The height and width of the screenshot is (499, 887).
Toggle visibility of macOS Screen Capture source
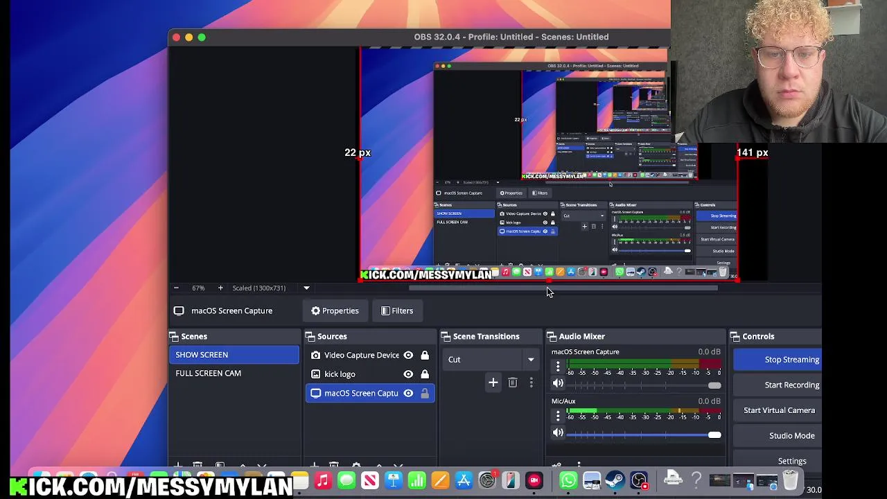pos(408,393)
